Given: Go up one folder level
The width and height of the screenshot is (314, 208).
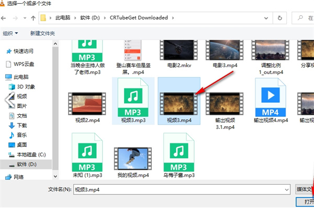Looking at the screenshot, I should click(33, 18).
